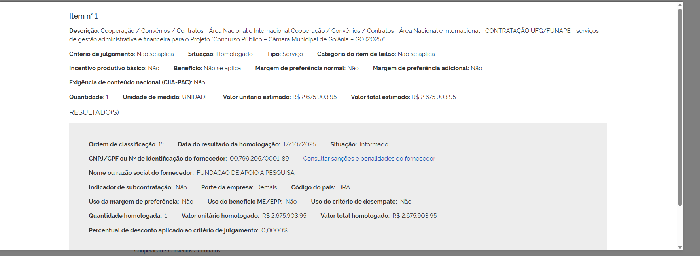Click the homologation date 17/10/2025

coord(299,144)
